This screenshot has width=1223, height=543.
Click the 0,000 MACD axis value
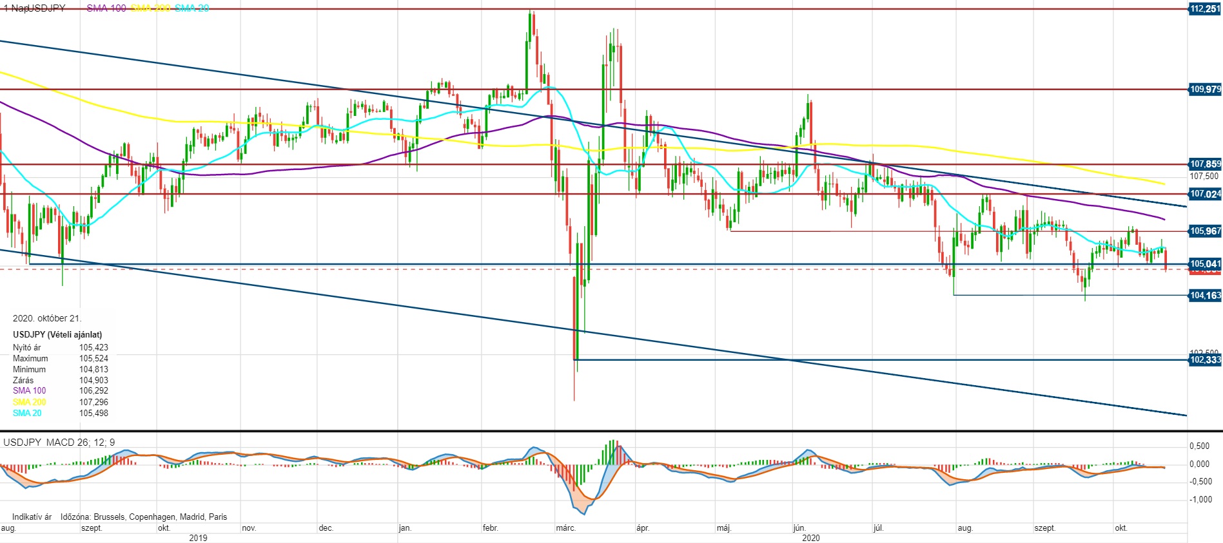tap(1199, 464)
